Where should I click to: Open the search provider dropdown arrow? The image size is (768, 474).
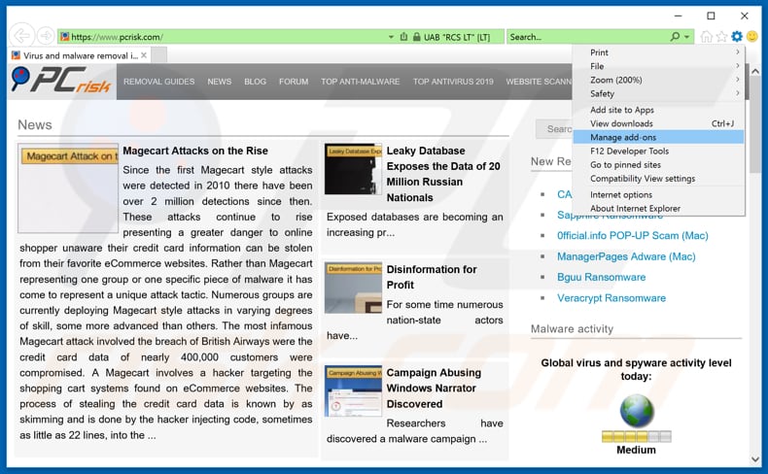pyautogui.click(x=686, y=37)
